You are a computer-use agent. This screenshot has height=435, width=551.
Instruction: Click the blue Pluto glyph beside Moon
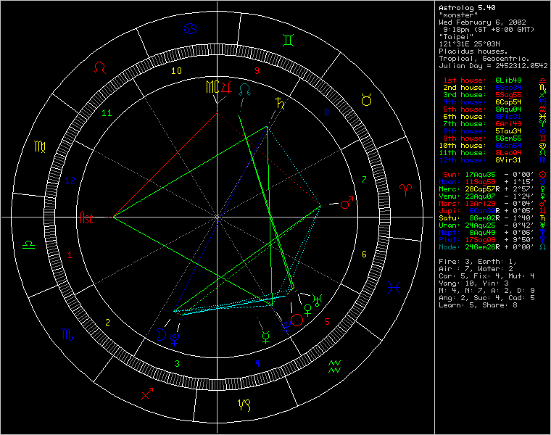click(x=175, y=339)
